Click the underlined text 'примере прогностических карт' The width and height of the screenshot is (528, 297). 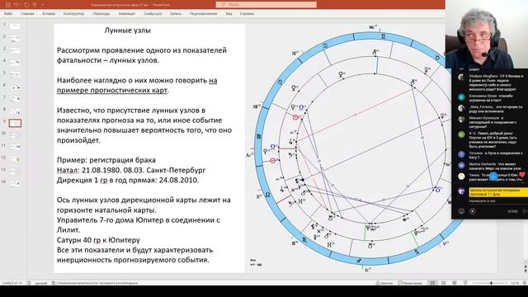[x=112, y=90]
